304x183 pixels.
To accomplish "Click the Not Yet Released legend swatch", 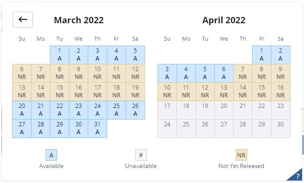I will (x=241, y=155).
